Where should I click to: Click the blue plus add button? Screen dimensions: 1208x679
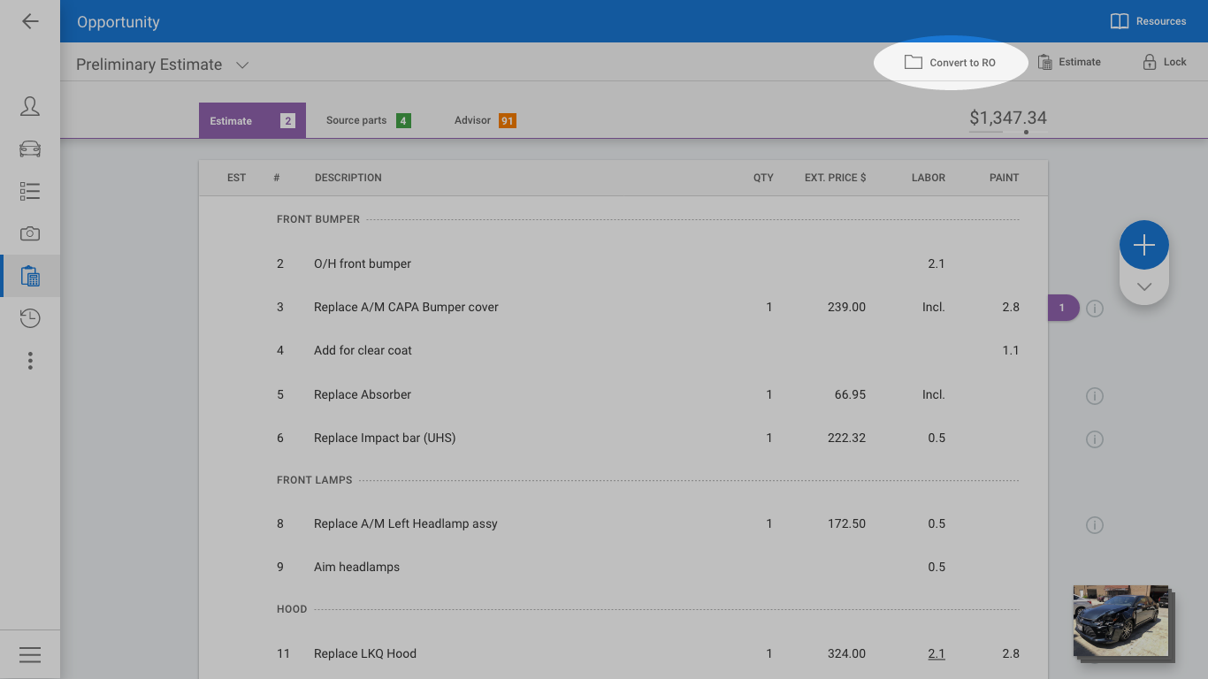1144,245
